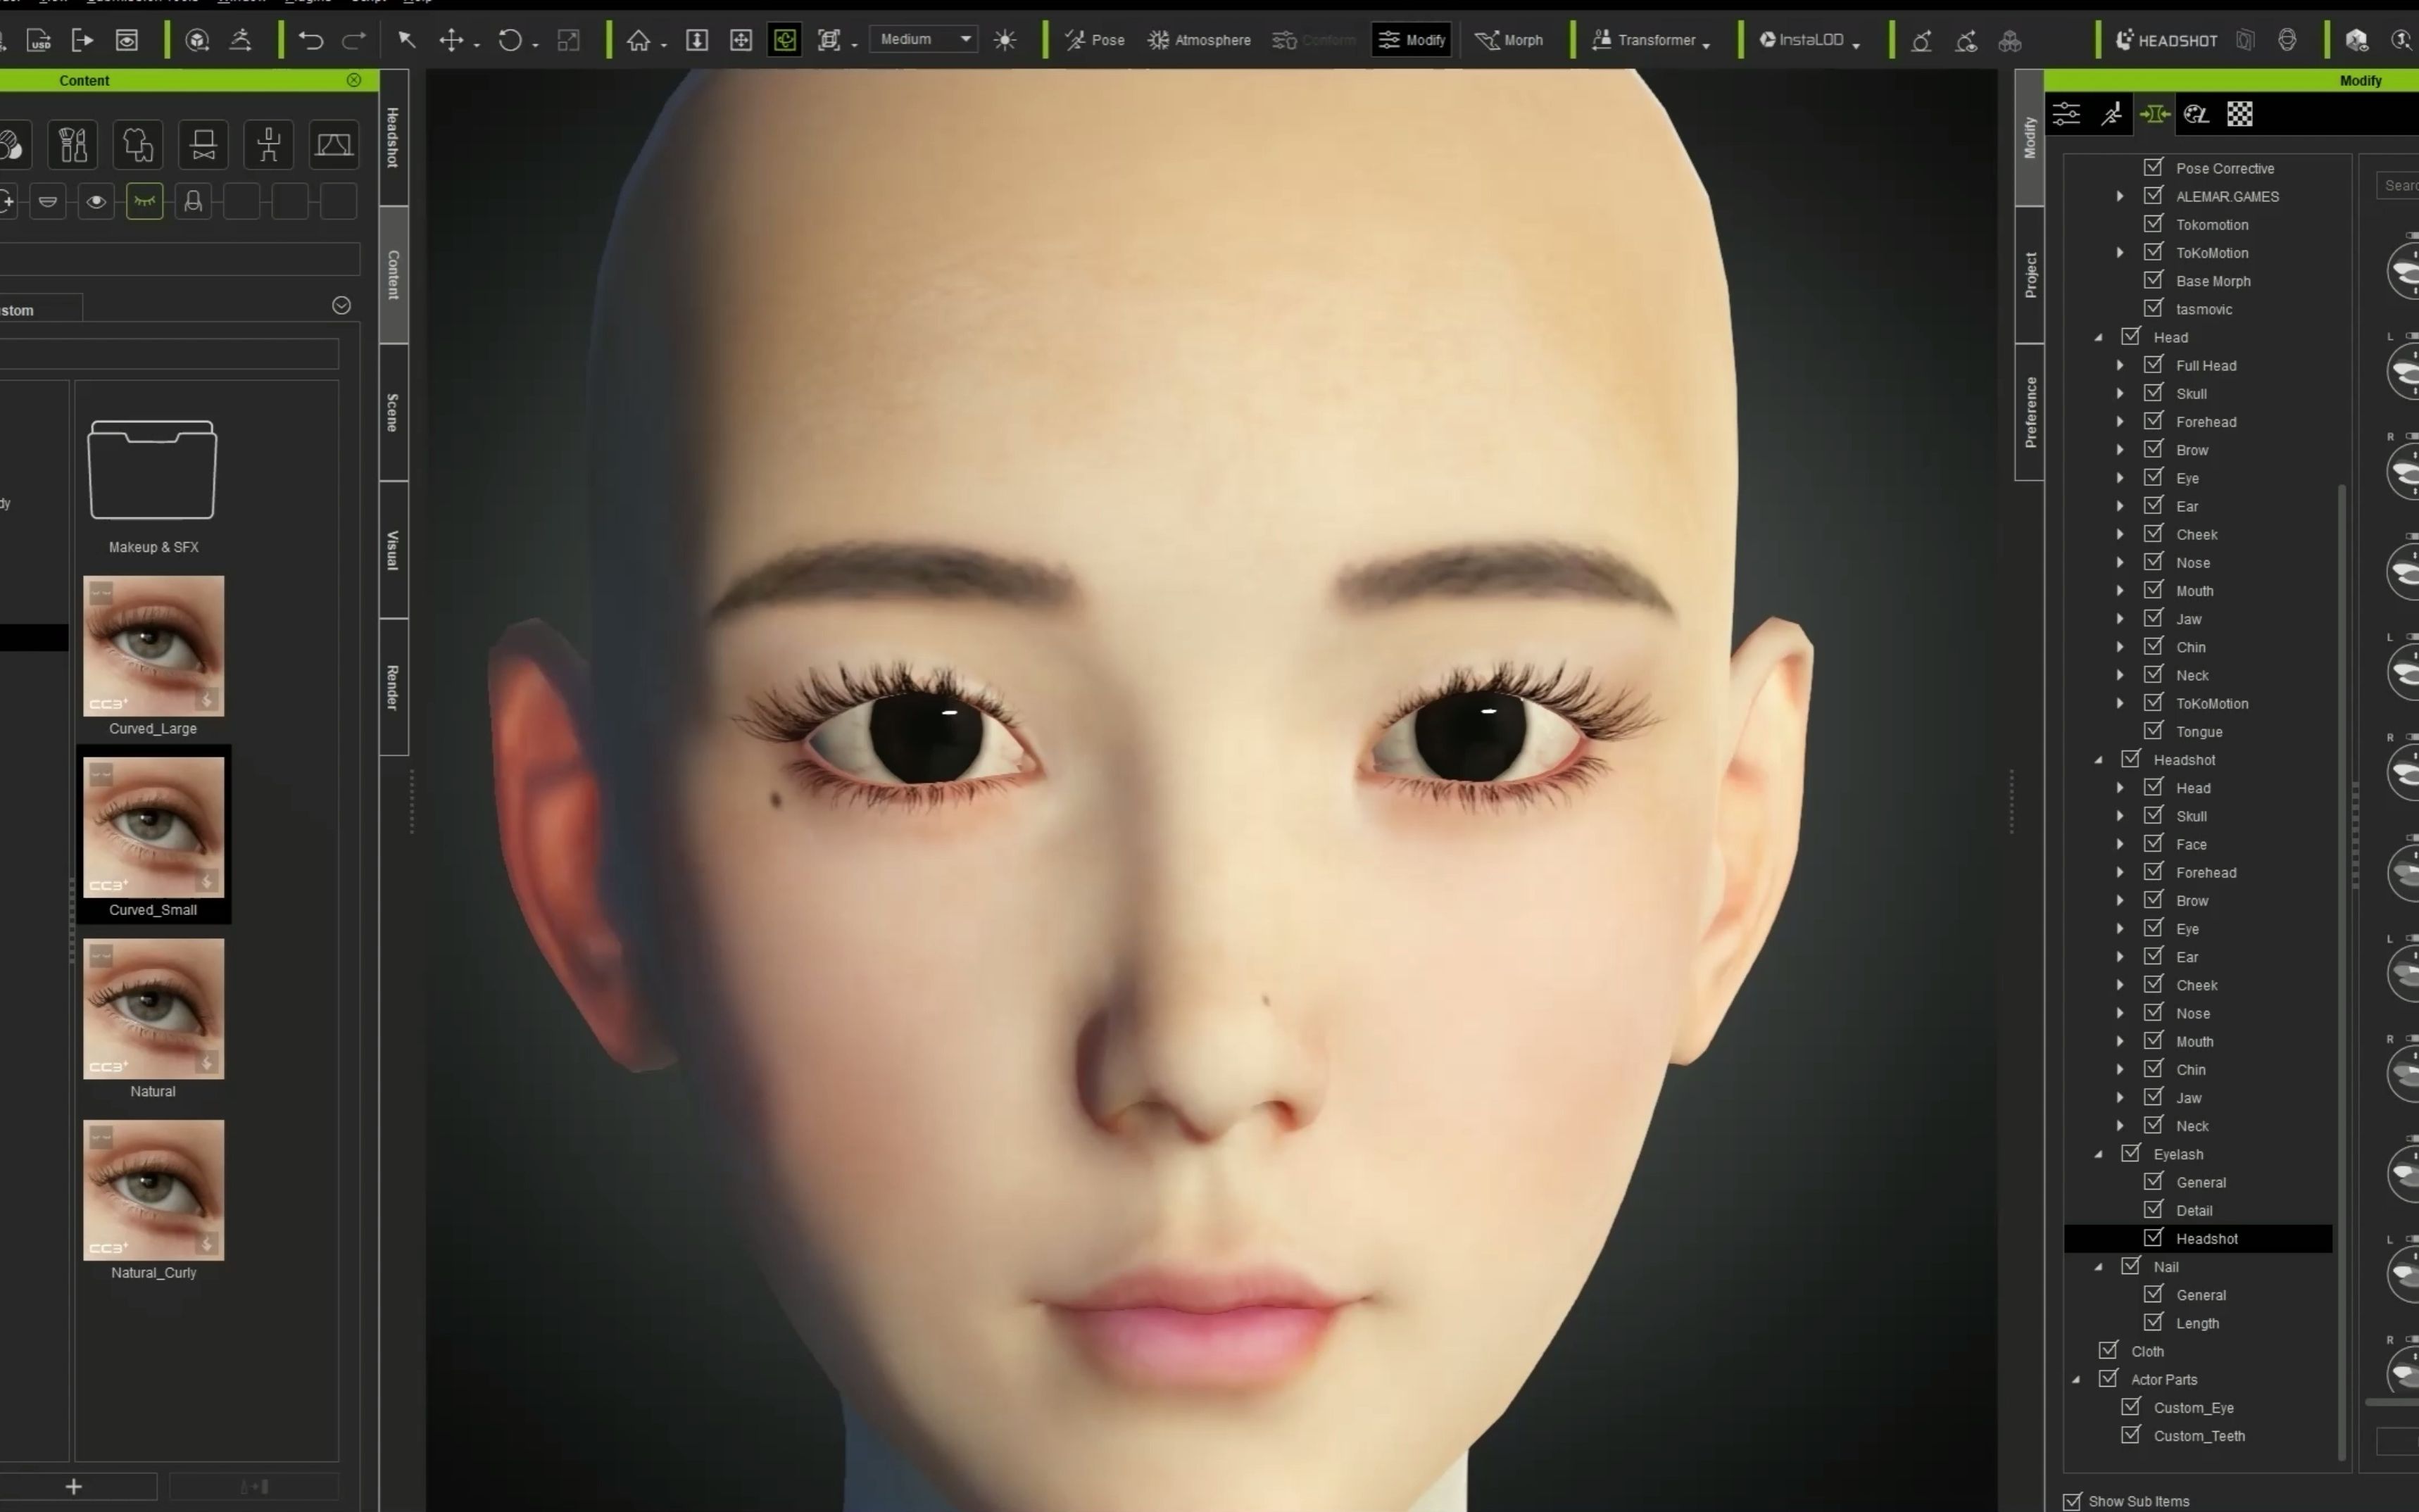Open the Plugins menu
This screenshot has width=2419, height=1512.
tap(307, 3)
